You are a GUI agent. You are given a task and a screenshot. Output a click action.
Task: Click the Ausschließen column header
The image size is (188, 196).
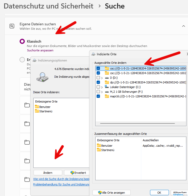pos(151,140)
